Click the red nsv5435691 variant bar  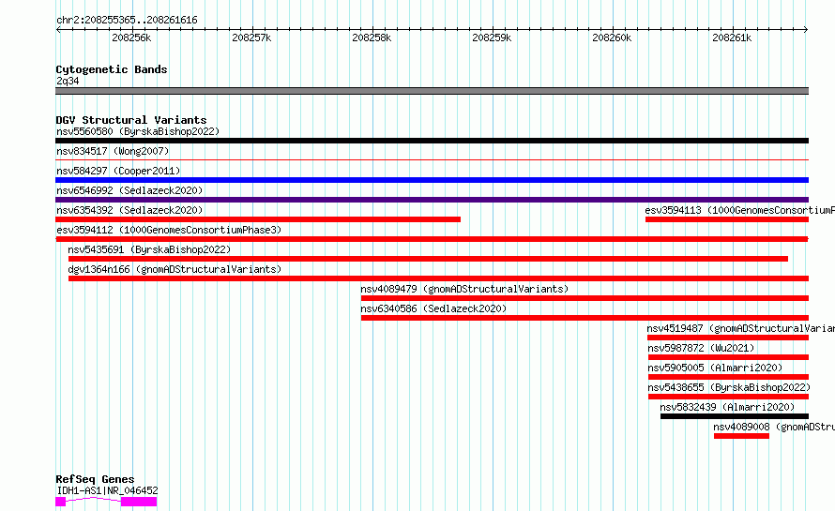click(428, 259)
